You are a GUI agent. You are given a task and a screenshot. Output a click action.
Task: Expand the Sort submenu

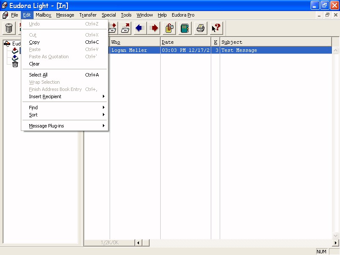click(65, 115)
